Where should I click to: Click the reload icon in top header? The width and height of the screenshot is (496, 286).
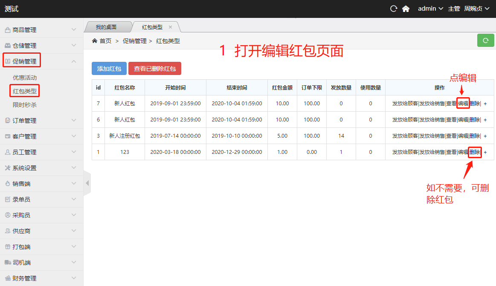(394, 9)
